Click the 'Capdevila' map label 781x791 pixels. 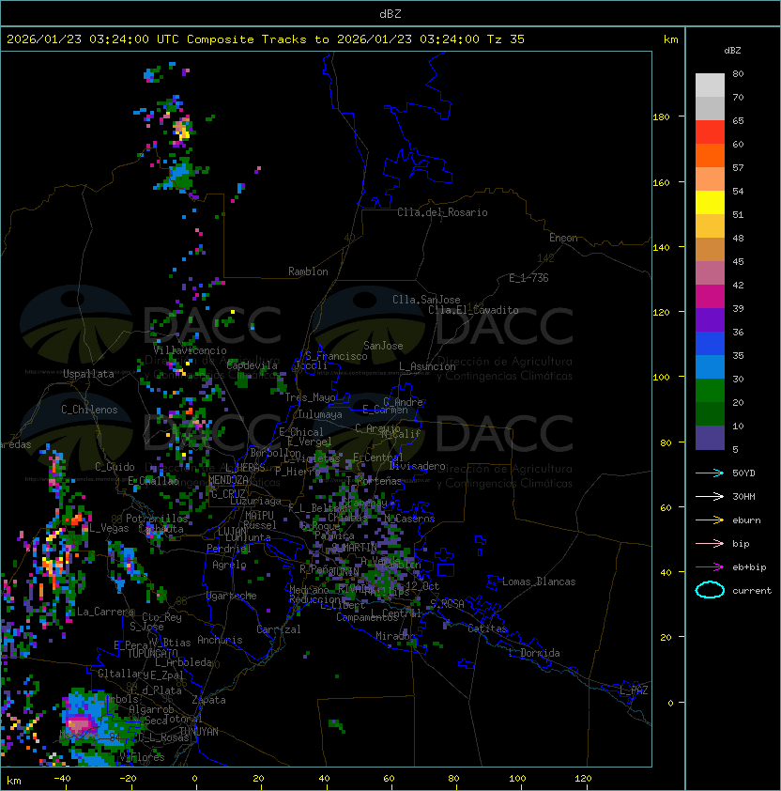point(253,365)
